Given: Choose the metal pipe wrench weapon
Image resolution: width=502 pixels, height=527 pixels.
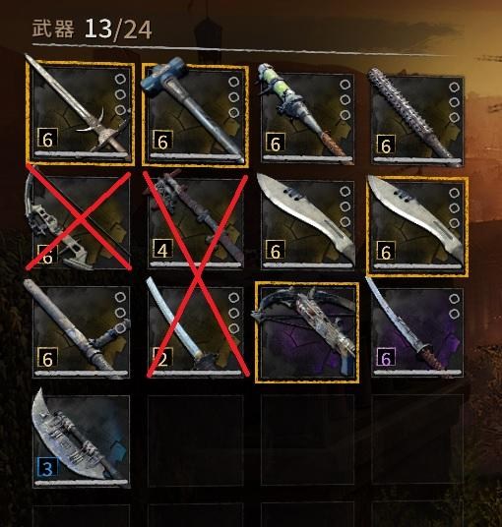Looking at the screenshot, I should [x=81, y=332].
